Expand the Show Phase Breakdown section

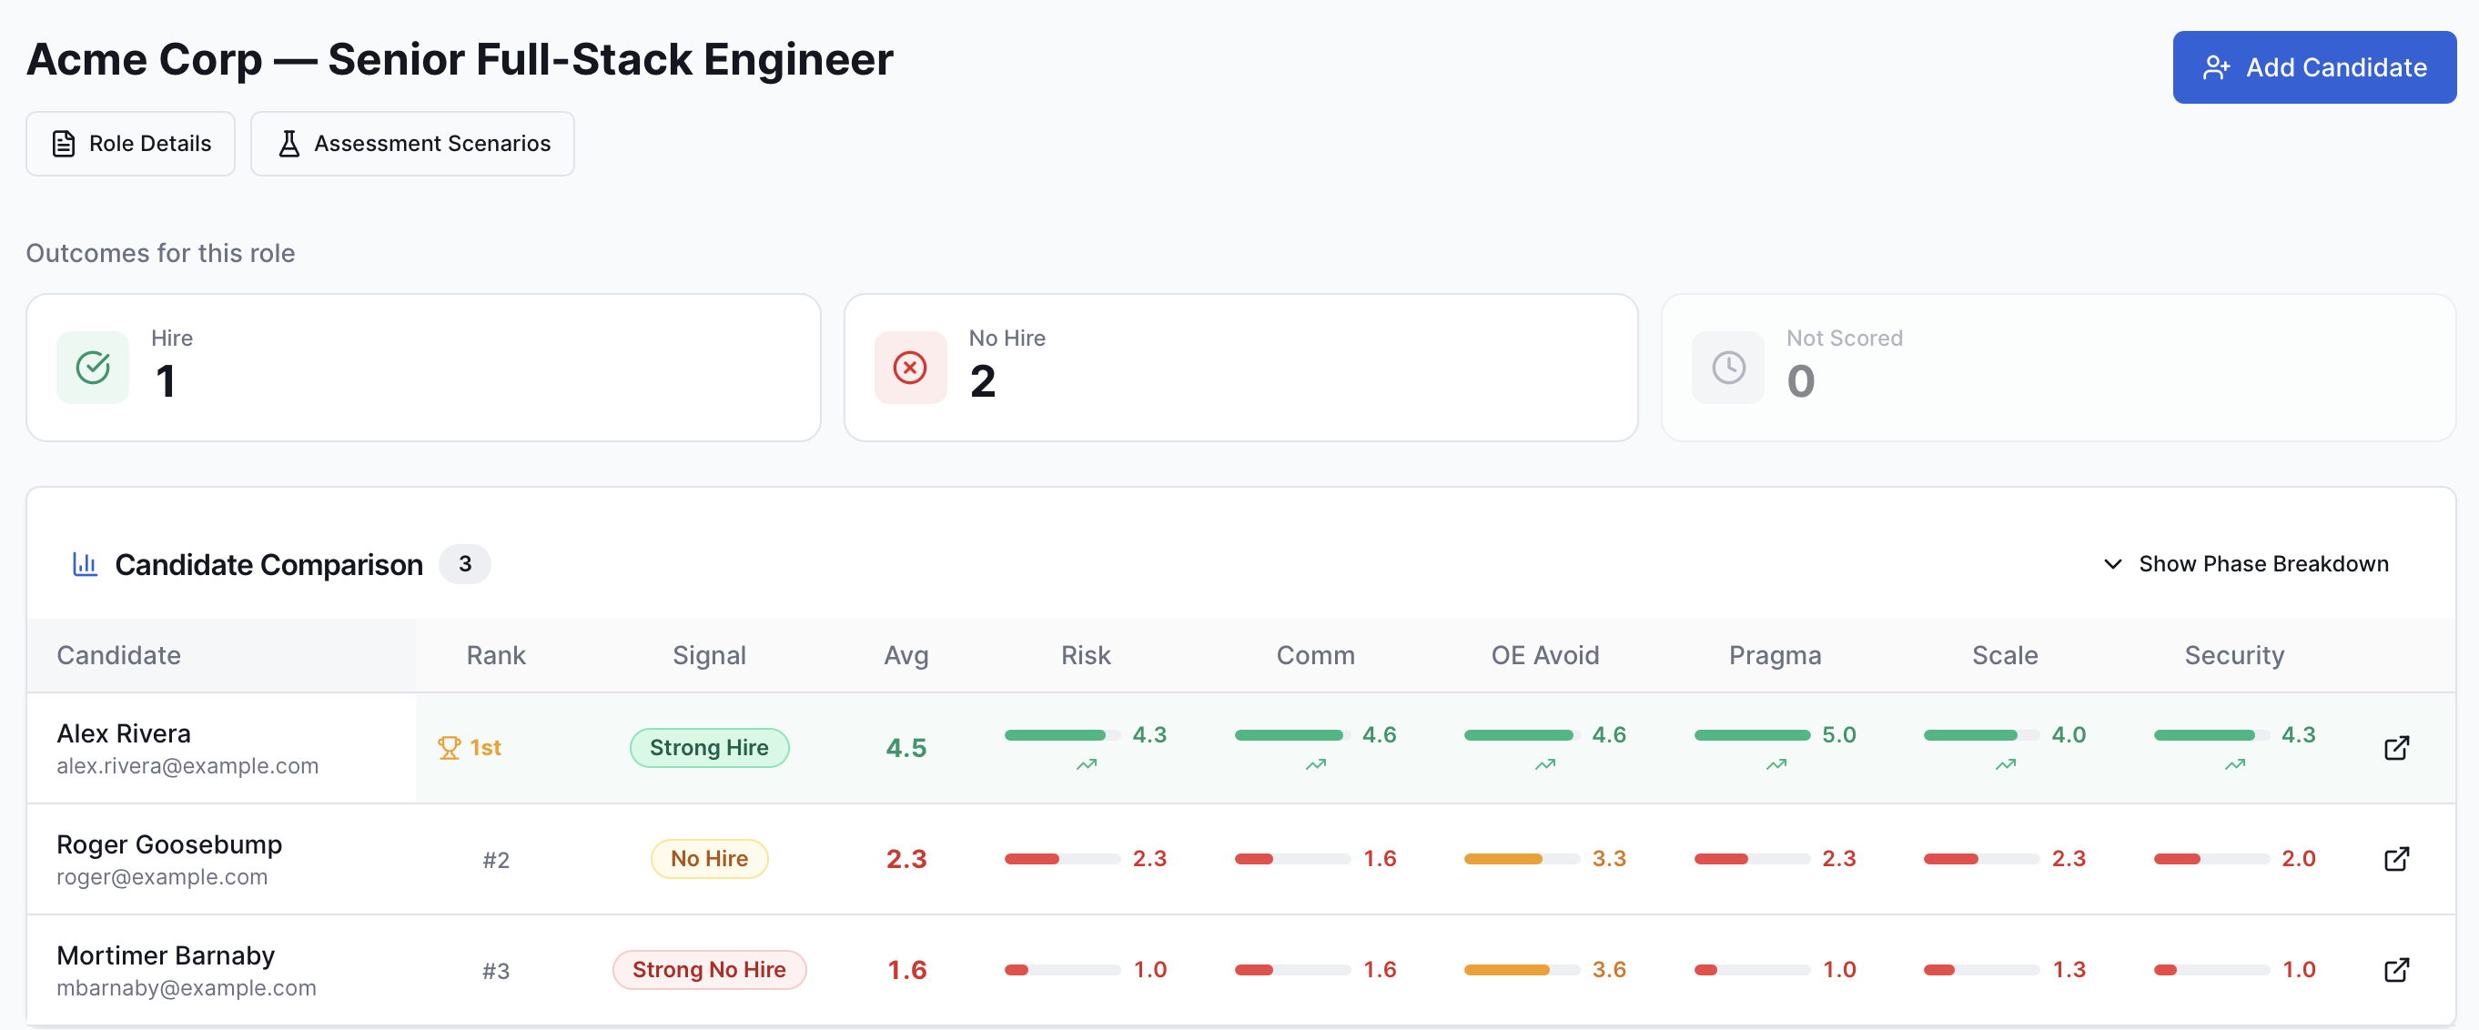point(2262,564)
